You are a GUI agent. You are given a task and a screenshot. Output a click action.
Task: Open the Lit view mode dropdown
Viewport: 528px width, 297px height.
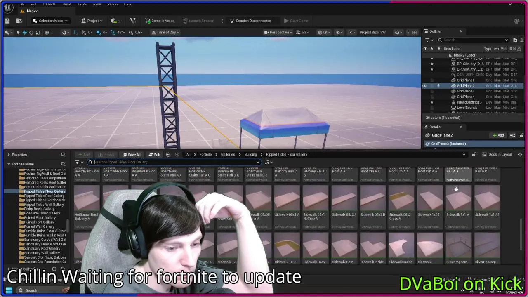point(325,32)
